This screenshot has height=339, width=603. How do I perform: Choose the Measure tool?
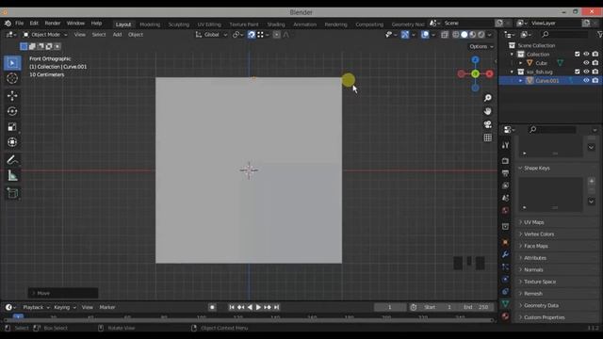12,176
